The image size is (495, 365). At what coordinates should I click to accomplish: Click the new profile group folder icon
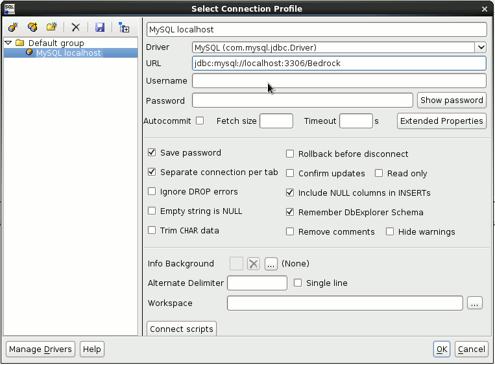pyautogui.click(x=51, y=27)
